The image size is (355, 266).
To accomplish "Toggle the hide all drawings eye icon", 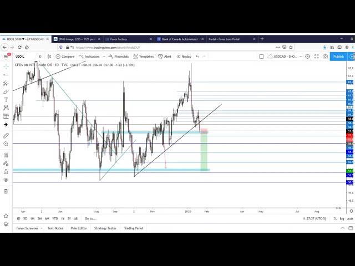I will click(x=6, y=180).
